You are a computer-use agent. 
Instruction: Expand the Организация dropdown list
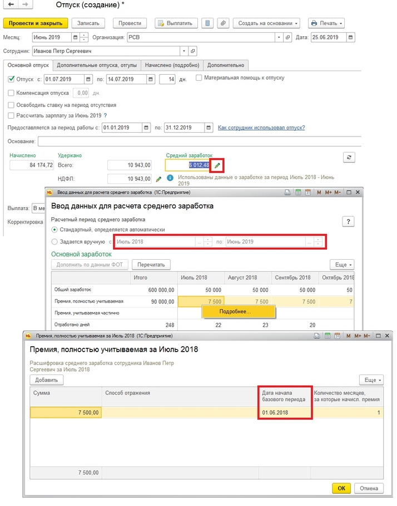[279, 38]
